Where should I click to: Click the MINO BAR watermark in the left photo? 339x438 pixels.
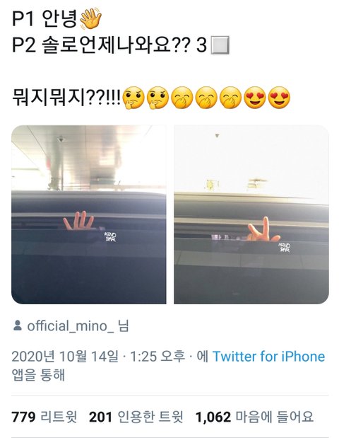[x=110, y=237]
